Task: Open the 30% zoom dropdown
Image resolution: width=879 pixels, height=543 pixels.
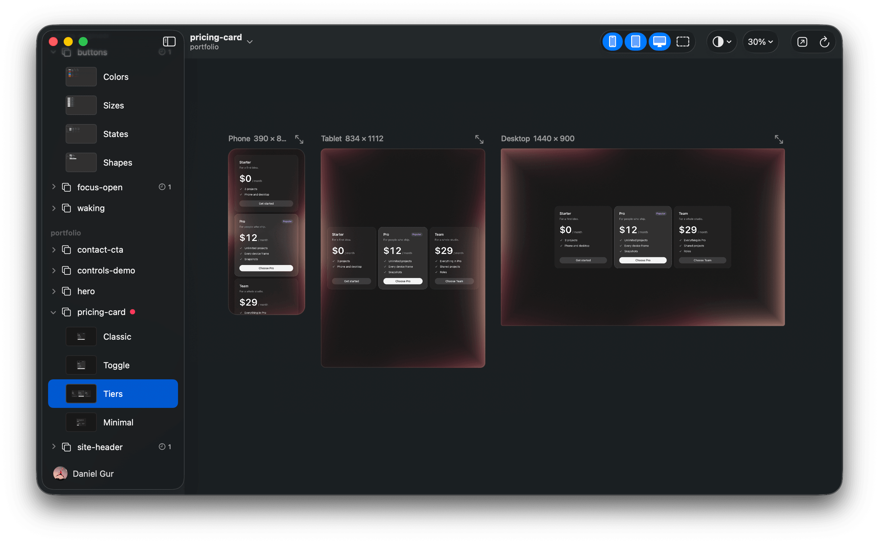Action: [760, 42]
